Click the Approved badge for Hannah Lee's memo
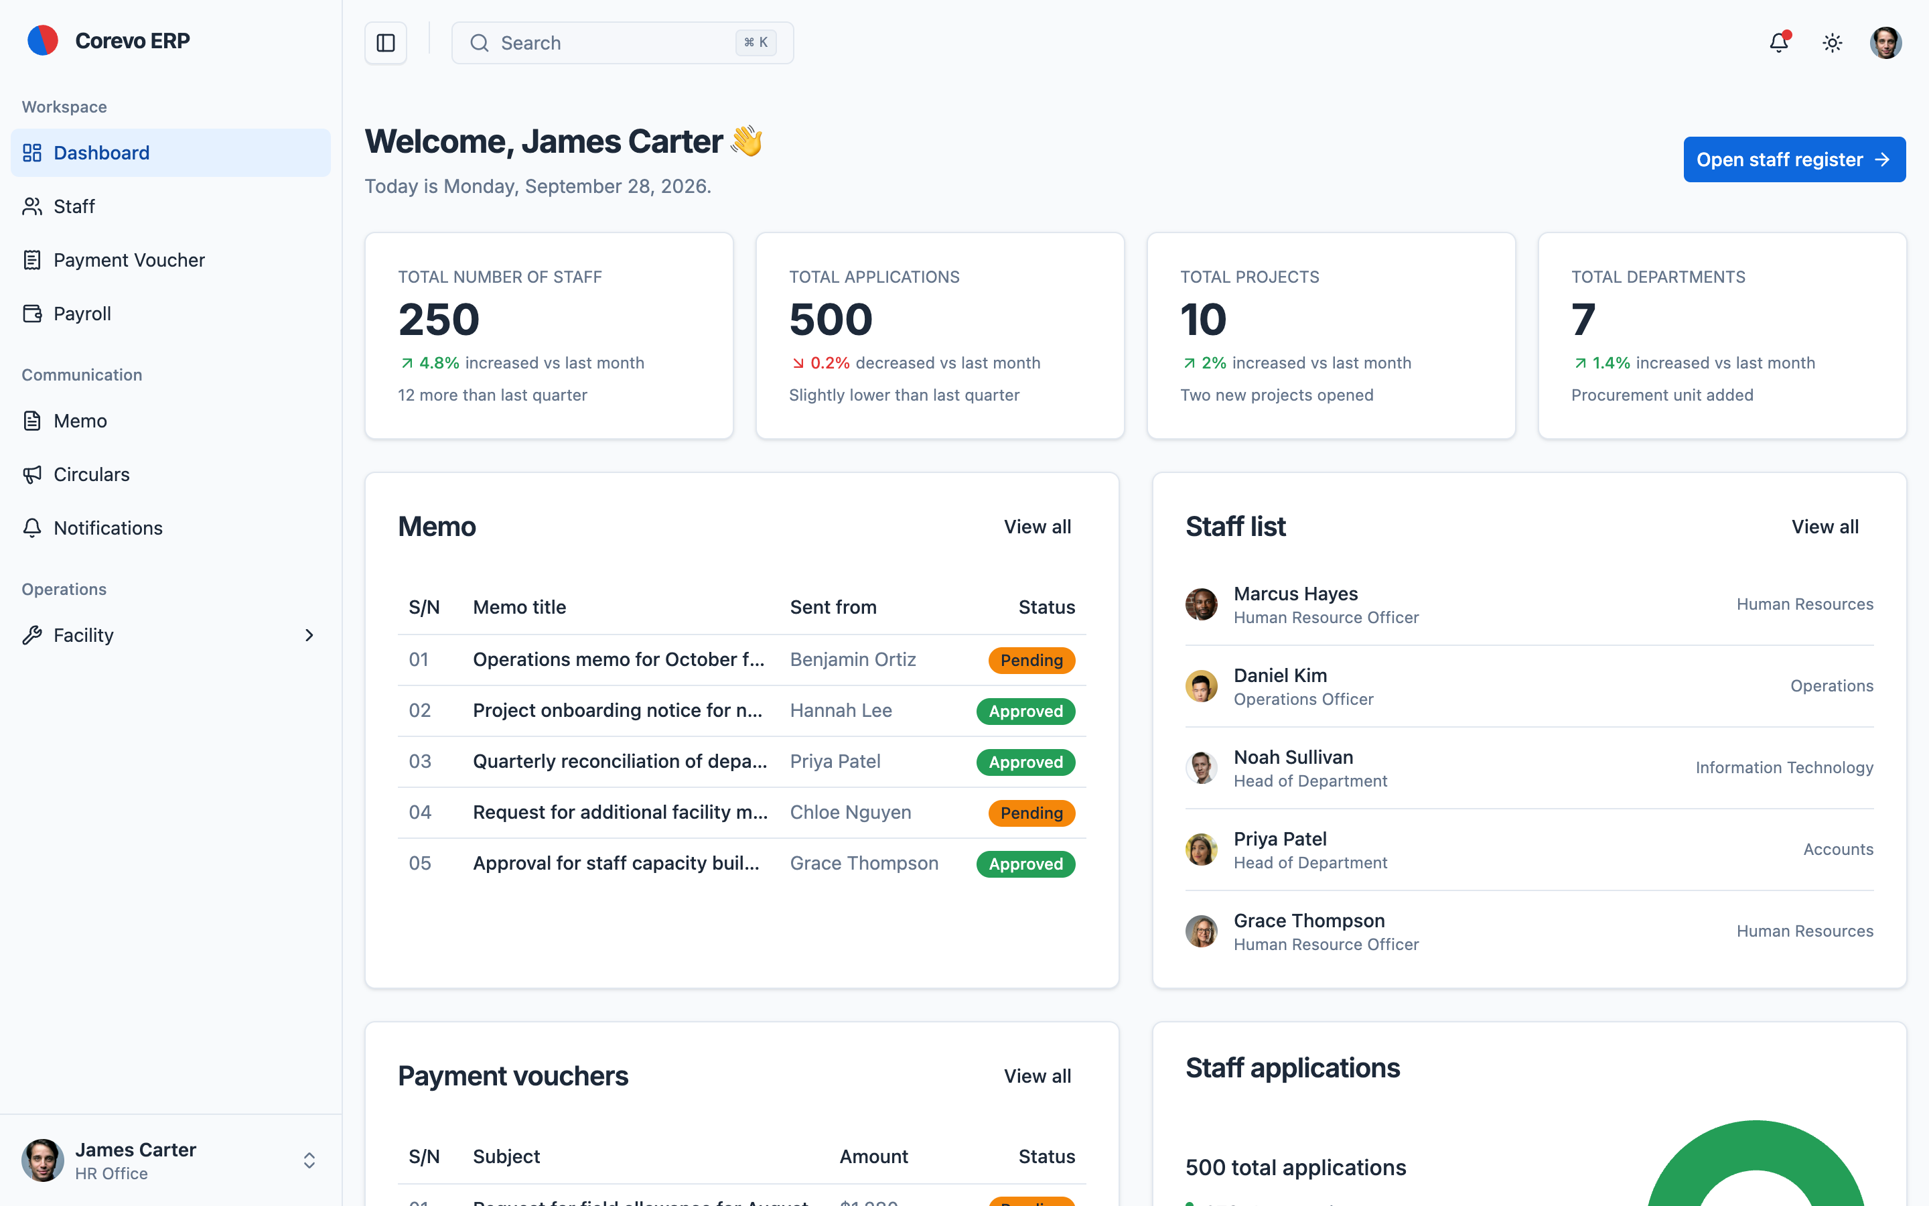Screen dimensions: 1929x1206 (1026, 712)
